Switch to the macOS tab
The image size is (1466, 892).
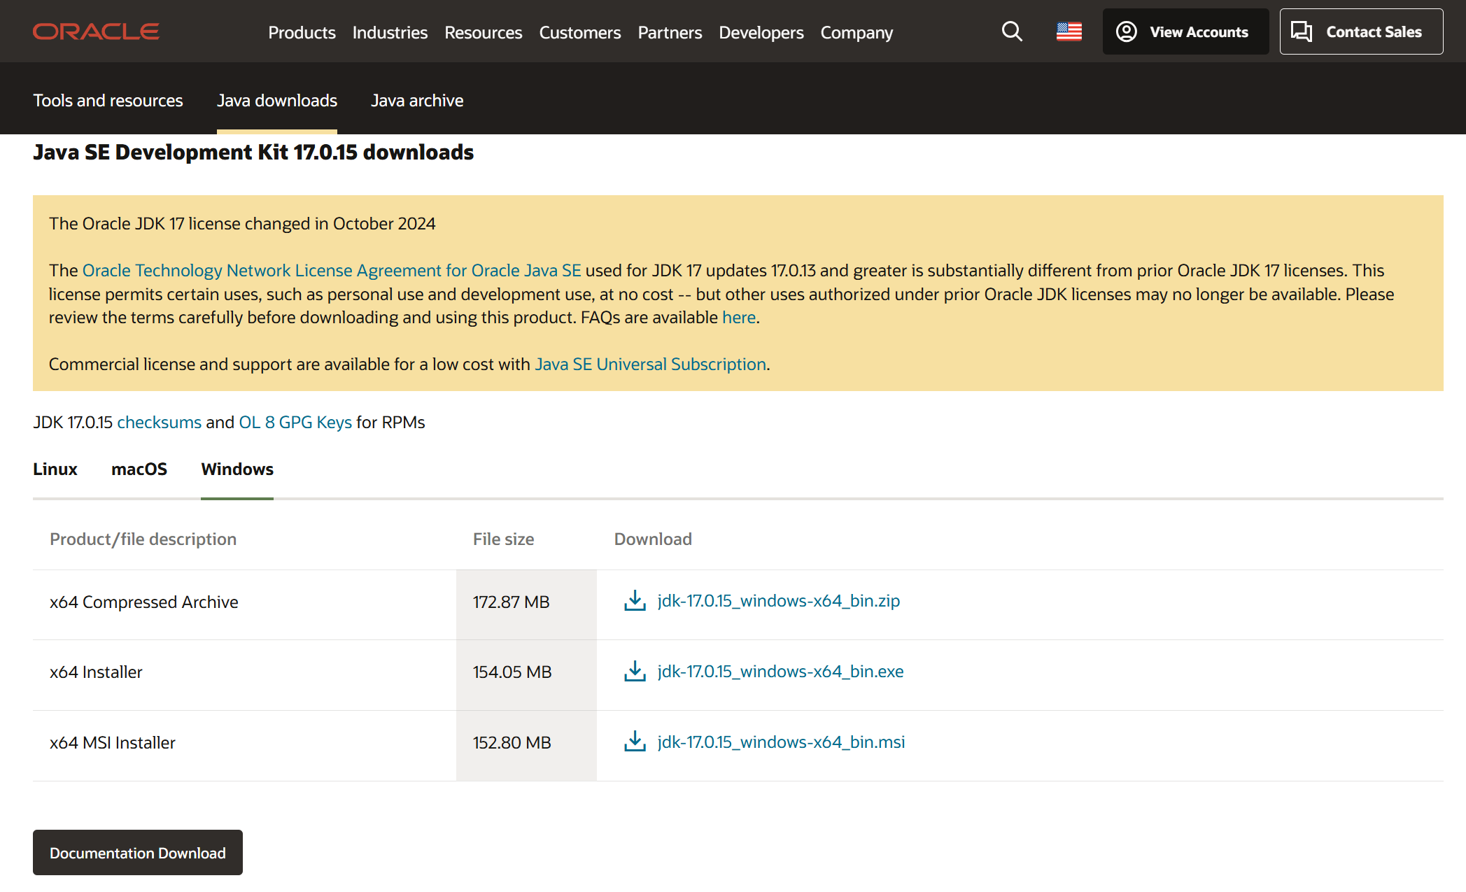coord(139,469)
